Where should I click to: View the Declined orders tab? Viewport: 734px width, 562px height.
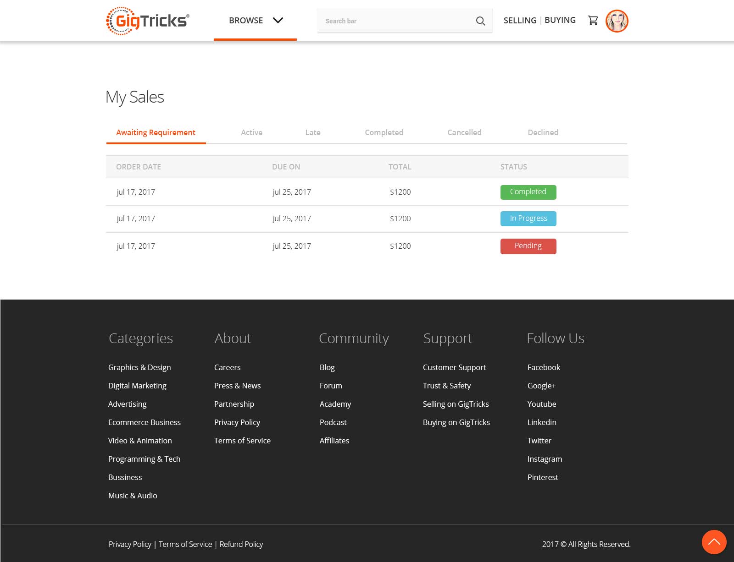click(x=543, y=132)
